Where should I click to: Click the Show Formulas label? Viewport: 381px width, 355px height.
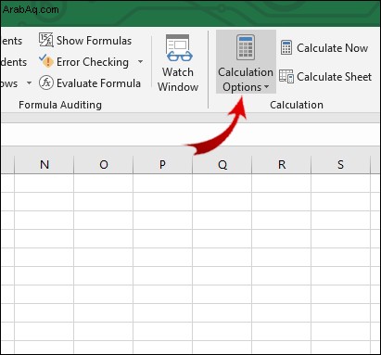pos(94,41)
